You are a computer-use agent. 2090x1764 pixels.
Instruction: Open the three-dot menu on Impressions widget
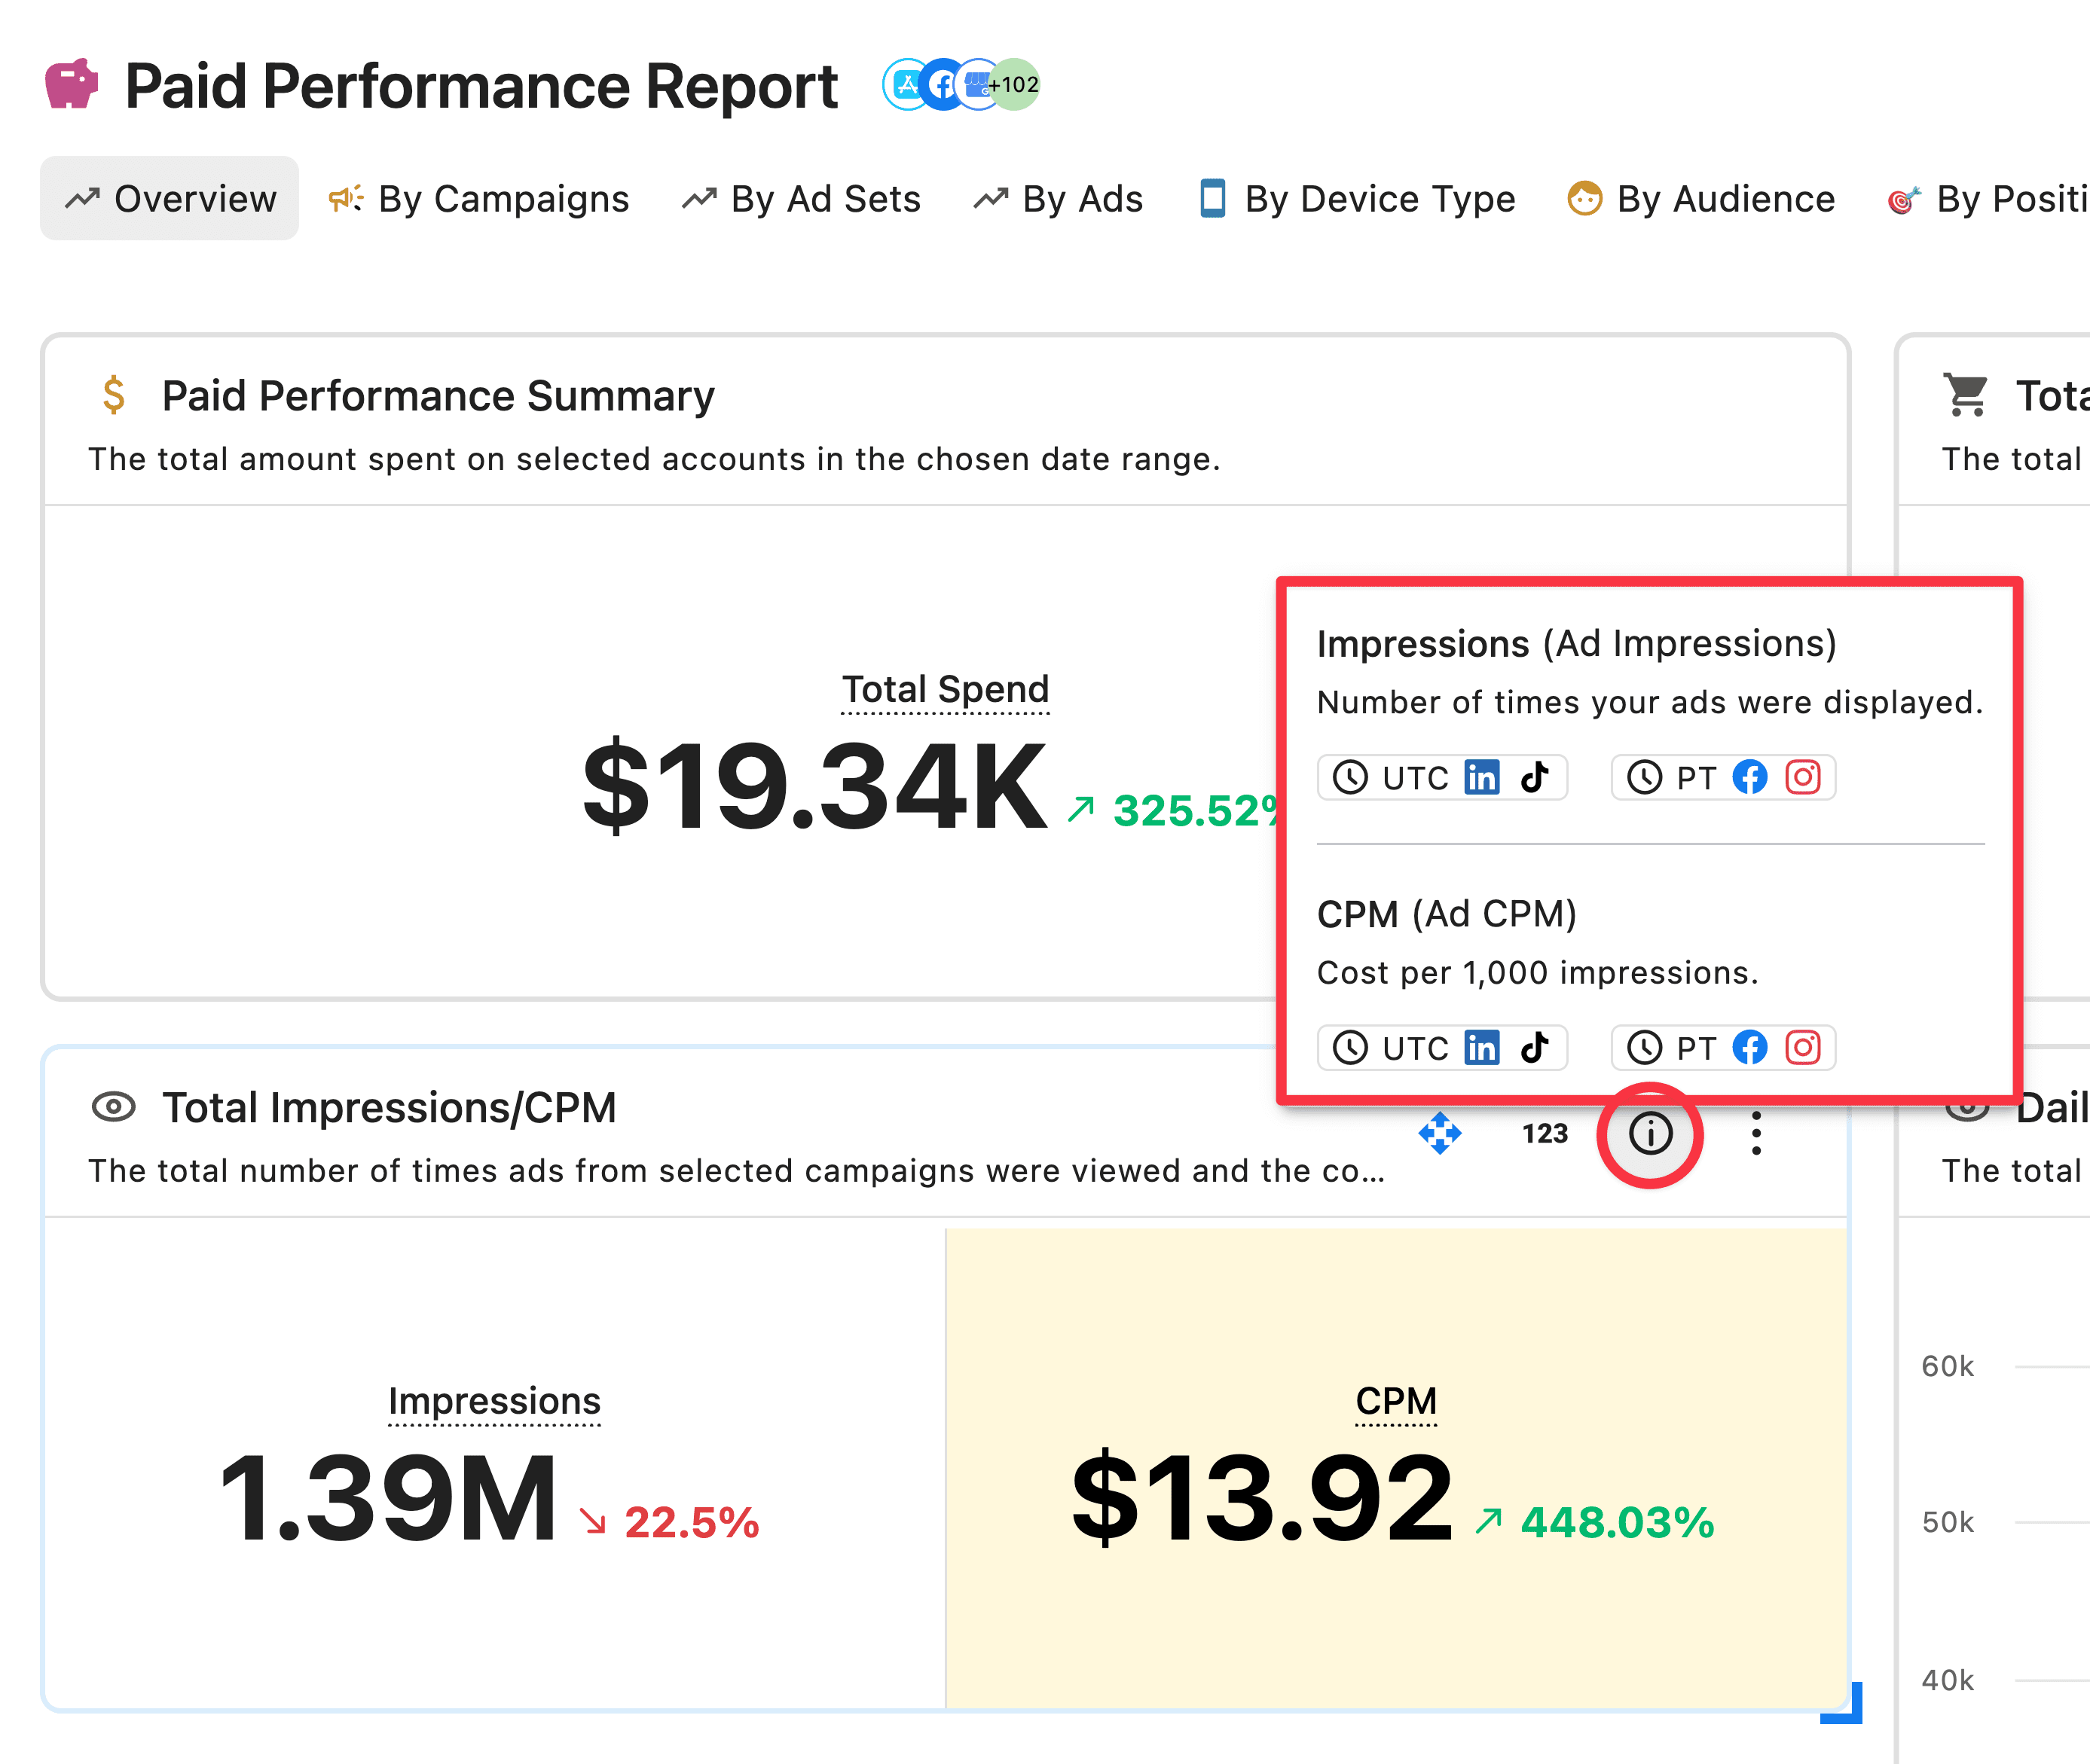[1755, 1134]
